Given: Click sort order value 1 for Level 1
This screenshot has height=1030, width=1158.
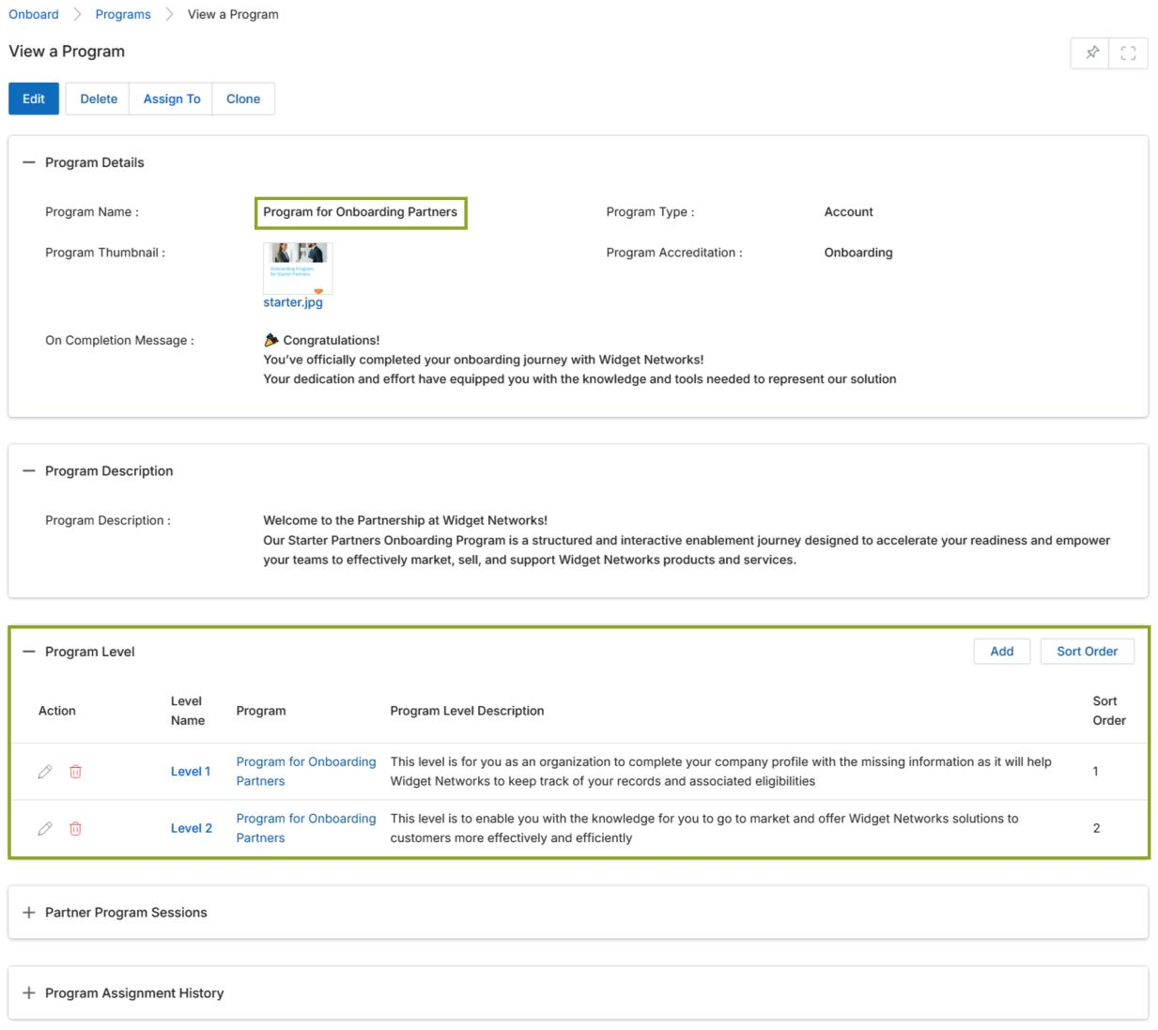Looking at the screenshot, I should [1095, 772].
